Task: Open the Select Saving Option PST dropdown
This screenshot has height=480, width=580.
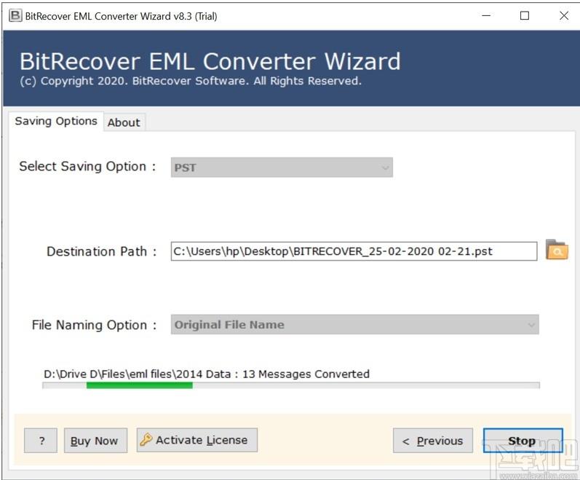Action: tap(282, 168)
